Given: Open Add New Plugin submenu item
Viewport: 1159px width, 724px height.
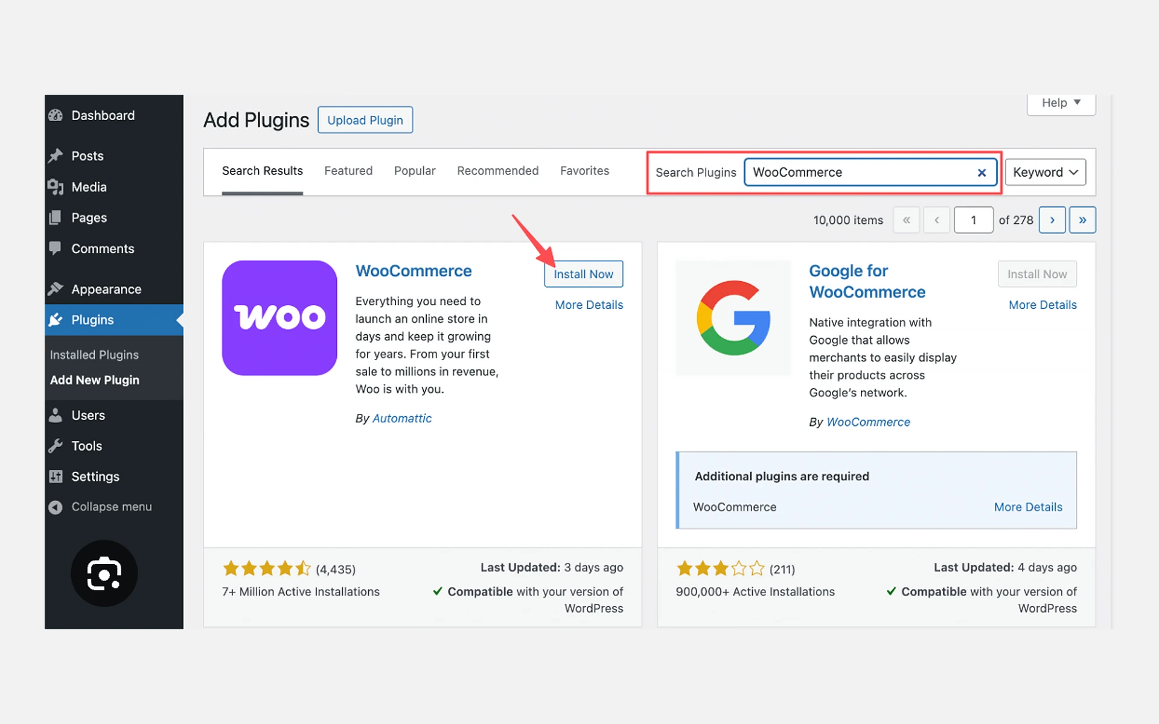Looking at the screenshot, I should [95, 380].
